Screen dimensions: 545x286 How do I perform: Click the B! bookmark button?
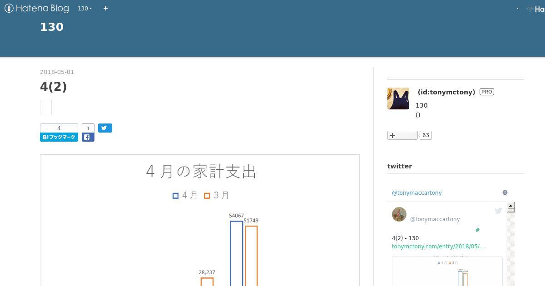pos(59,137)
